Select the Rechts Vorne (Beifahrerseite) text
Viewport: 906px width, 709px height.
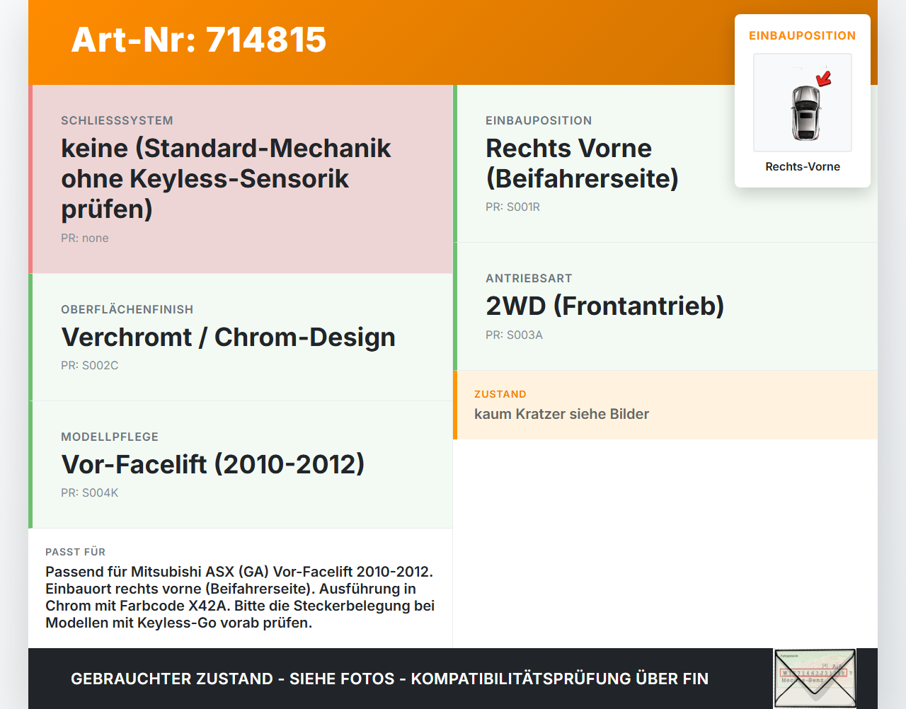tap(582, 163)
